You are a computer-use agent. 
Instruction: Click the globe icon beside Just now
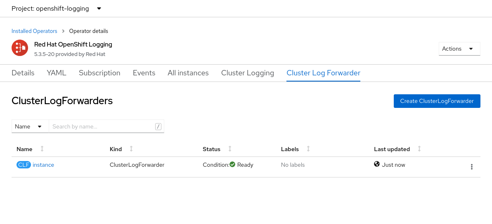point(377,164)
